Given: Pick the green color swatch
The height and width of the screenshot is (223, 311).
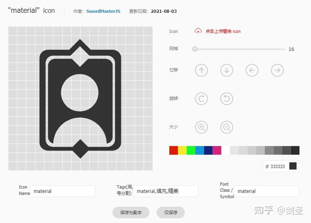Looking at the screenshot, I should 191,150.
